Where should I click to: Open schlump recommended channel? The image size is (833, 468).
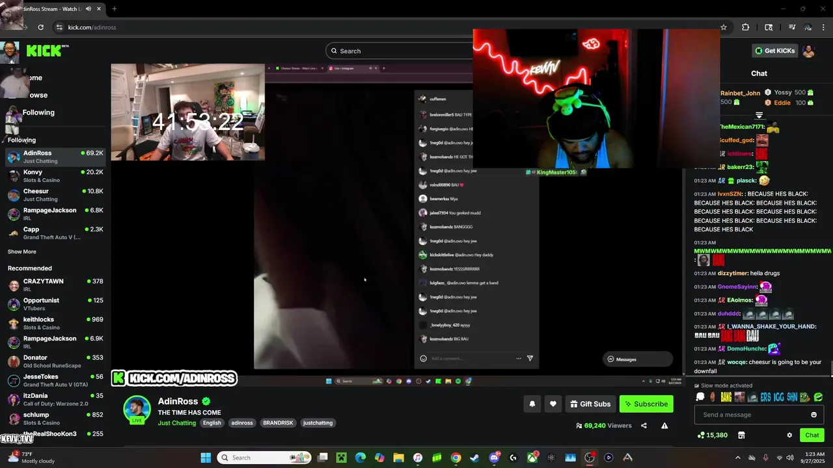point(55,418)
